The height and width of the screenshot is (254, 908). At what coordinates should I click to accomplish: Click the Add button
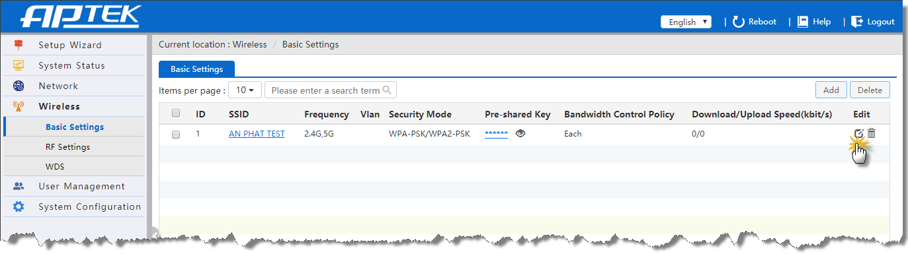click(831, 90)
